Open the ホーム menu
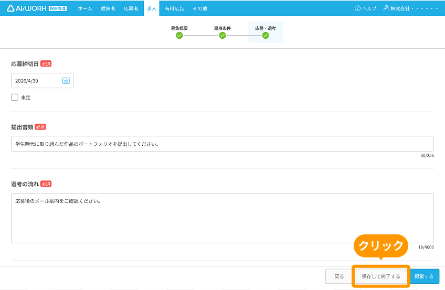This screenshot has width=445, height=290. coord(85,8)
